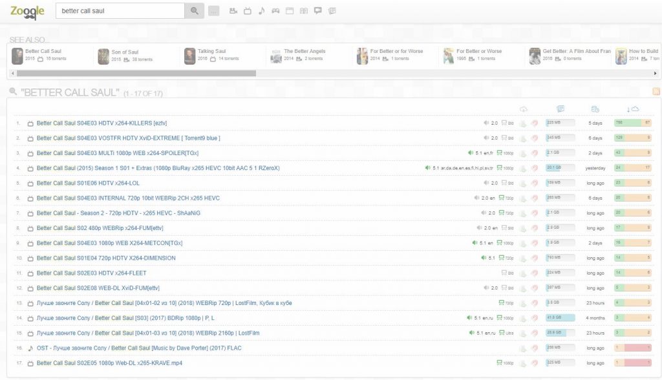Image resolution: width=662 pixels, height=380 pixels.
Task: Filter by Books icon in header
Action: 304,11
